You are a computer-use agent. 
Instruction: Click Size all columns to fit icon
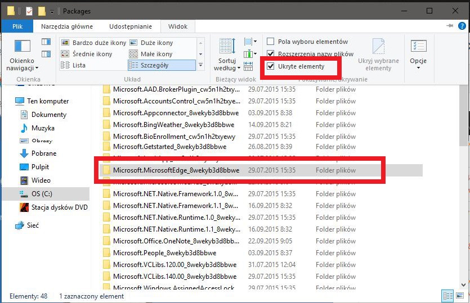pyautogui.click(x=248, y=66)
